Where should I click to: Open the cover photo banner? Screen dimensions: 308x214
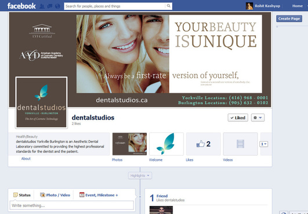pos(140,60)
